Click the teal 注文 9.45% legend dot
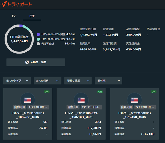Screen dimensions: 165x143 38,39
